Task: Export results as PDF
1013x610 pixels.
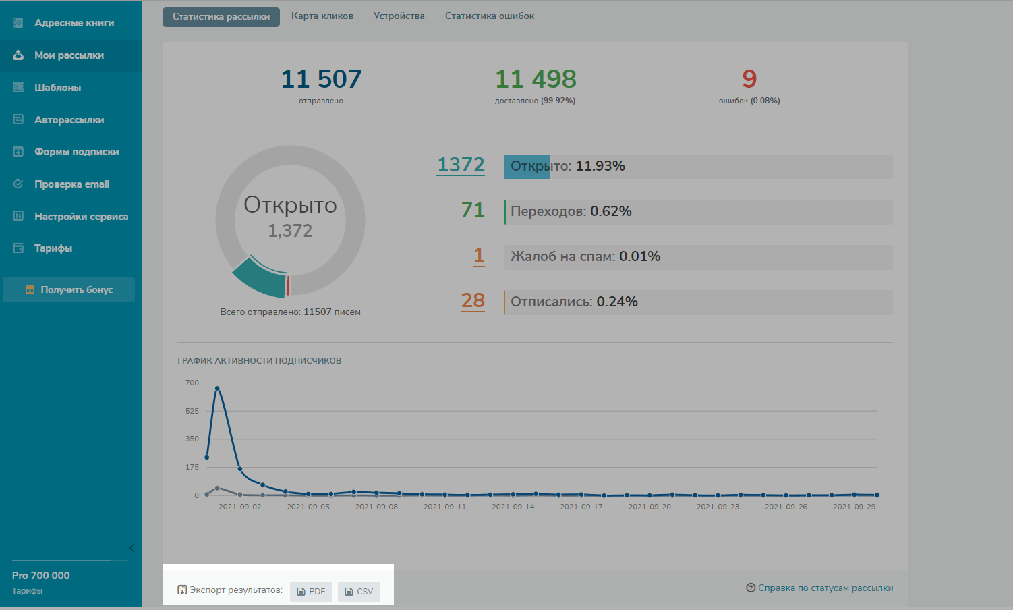Action: coord(311,592)
